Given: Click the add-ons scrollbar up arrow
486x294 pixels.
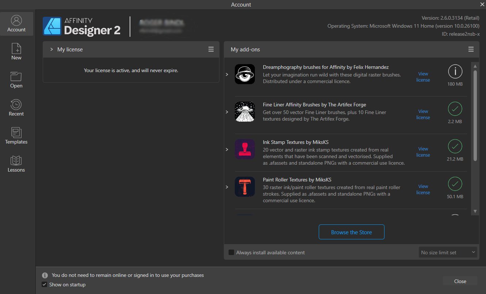Looking at the screenshot, I should coord(475,66).
